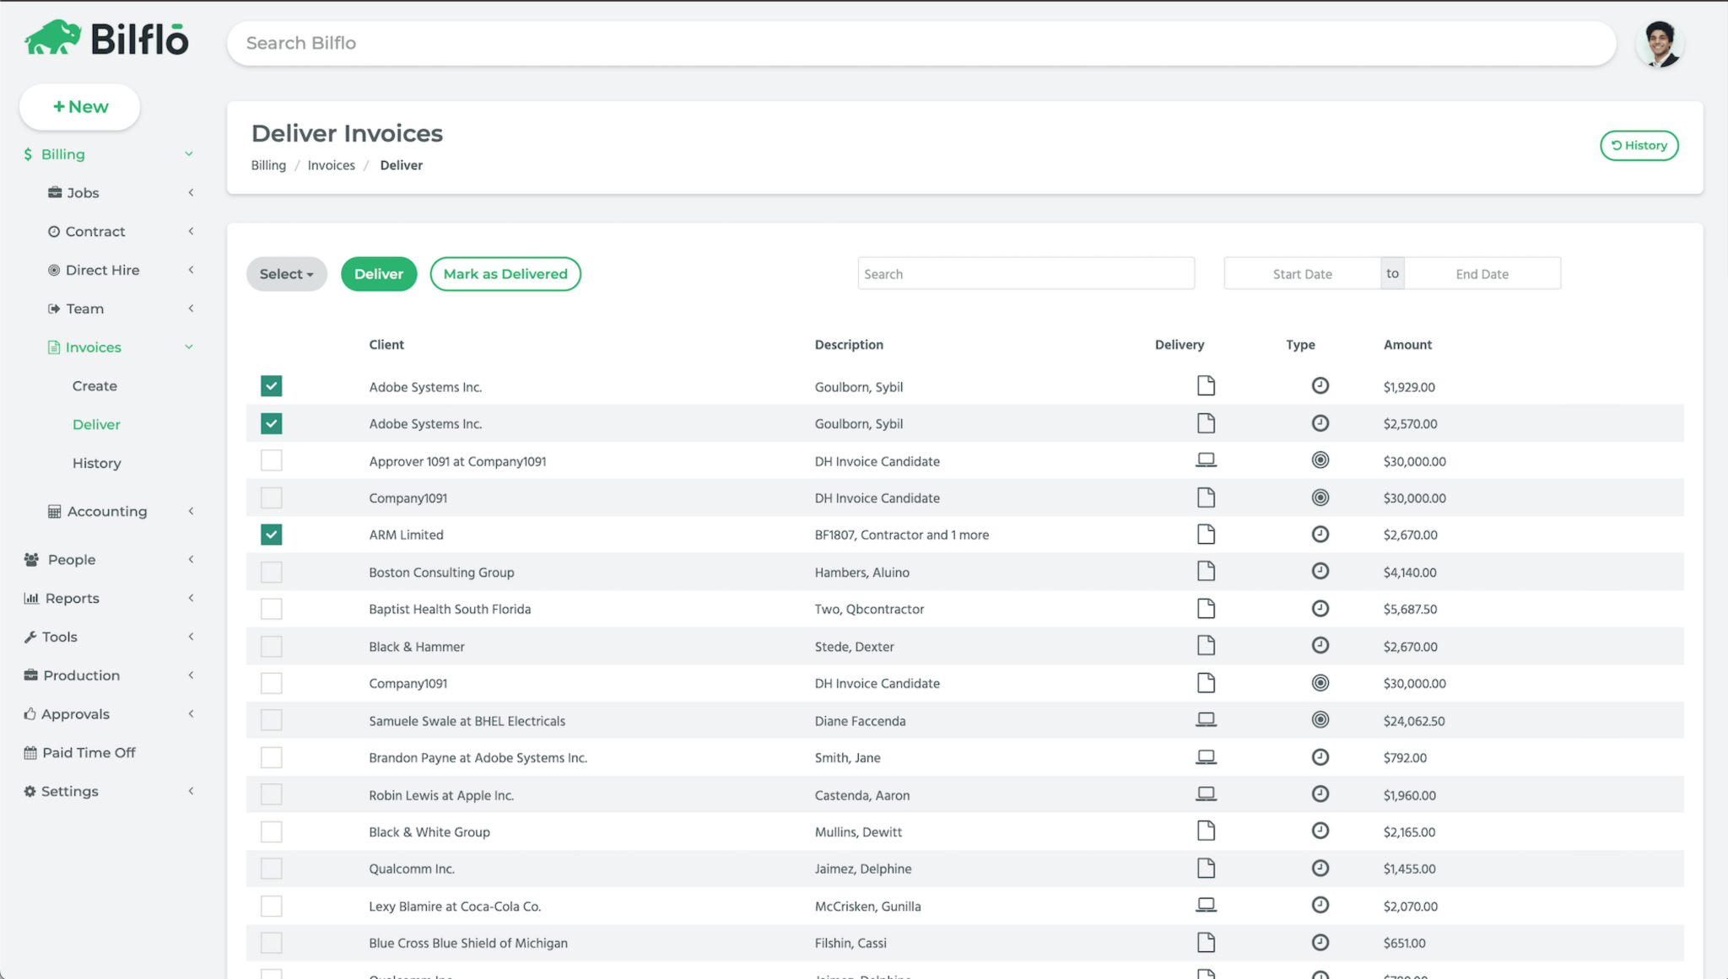Screen dimensions: 1728x979
Task: Expand the Direct Hire sidebar section
Action: point(102,270)
